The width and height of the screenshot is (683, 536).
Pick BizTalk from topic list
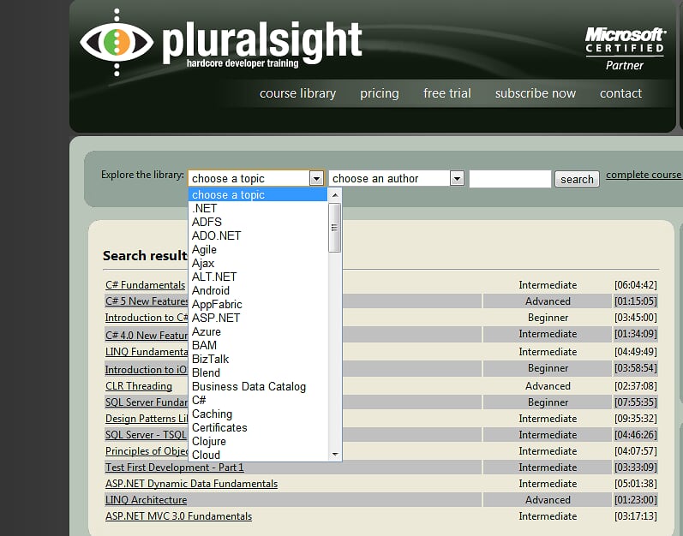pos(257,359)
